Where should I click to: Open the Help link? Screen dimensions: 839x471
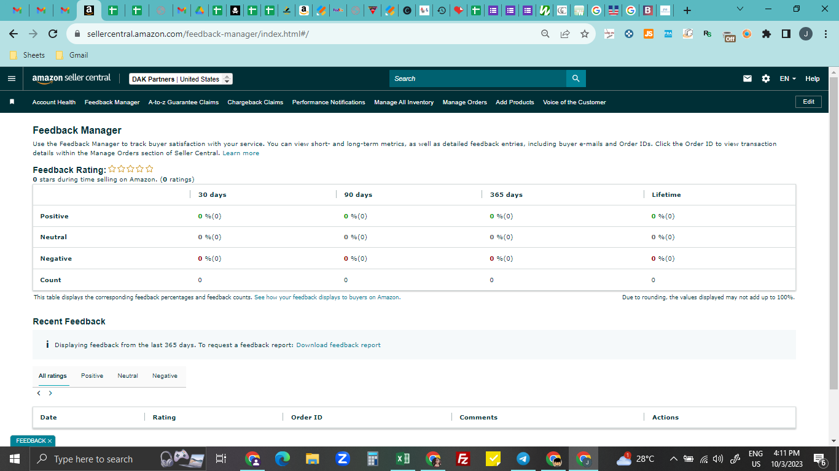click(x=813, y=78)
